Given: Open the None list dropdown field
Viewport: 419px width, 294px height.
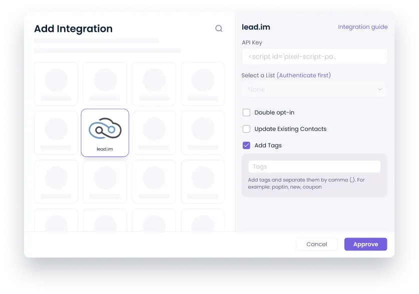Looking at the screenshot, I should coord(314,89).
